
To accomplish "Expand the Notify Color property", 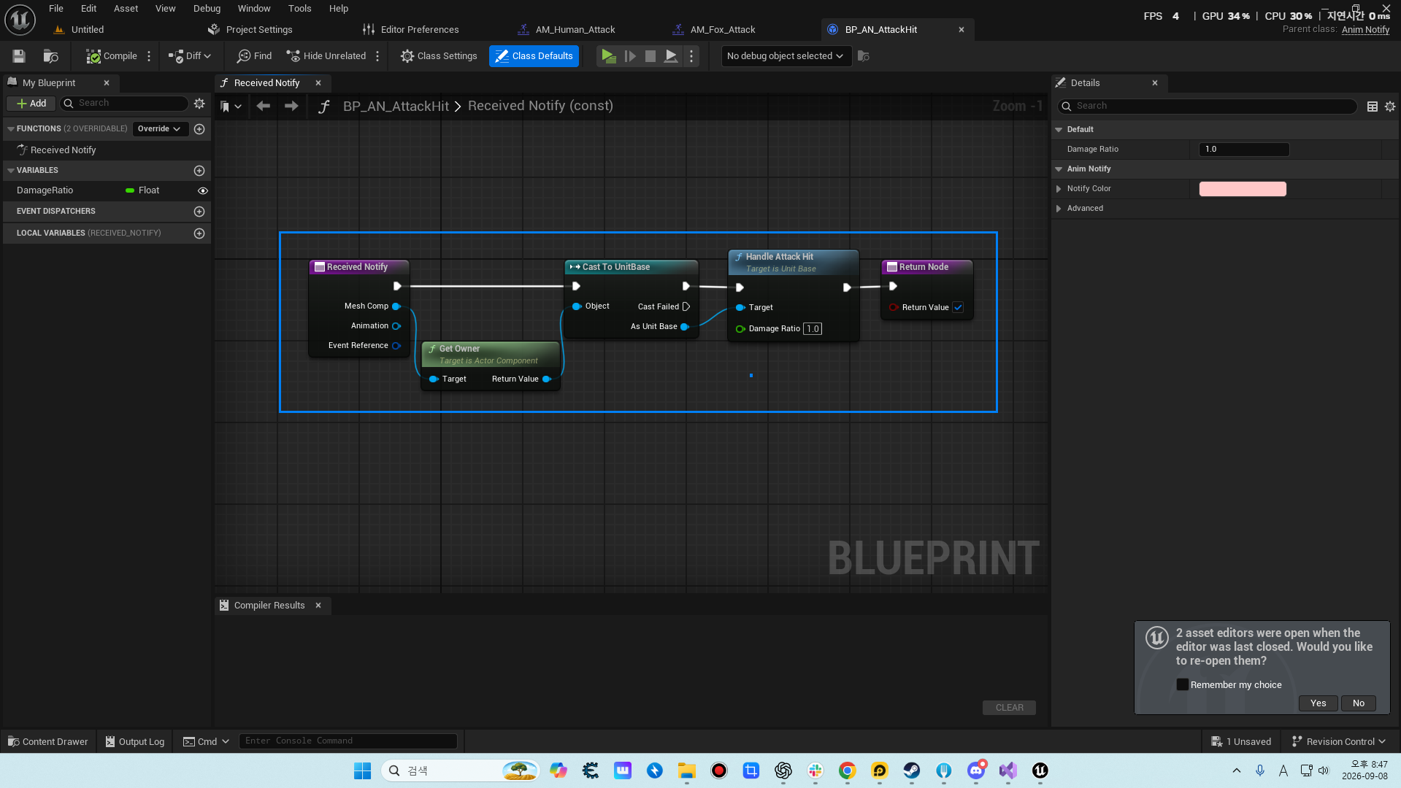I will coord(1059,189).
